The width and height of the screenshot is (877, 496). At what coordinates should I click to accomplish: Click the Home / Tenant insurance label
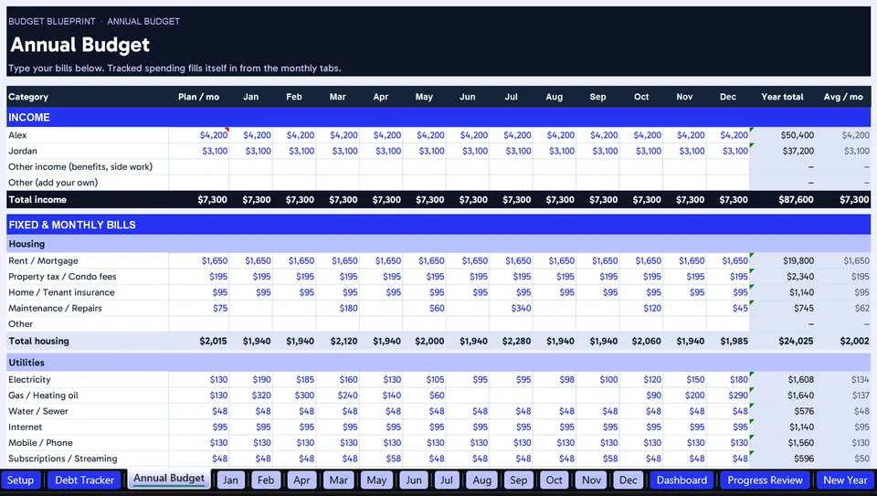point(61,292)
